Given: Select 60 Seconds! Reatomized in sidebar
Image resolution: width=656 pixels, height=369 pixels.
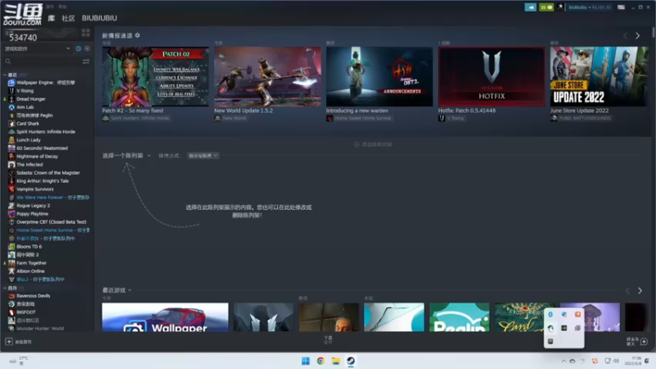Looking at the screenshot, I should click(42, 148).
